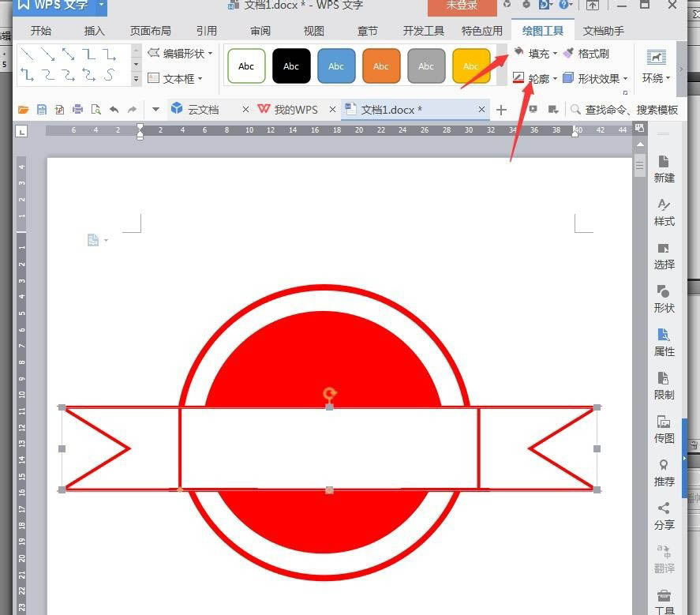This screenshot has height=615, width=700.
Task: Apply the orange Abc shape style
Action: [x=381, y=66]
